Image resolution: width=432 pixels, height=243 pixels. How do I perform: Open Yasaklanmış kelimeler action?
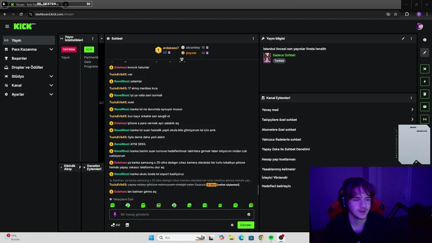pyautogui.click(x=278, y=169)
